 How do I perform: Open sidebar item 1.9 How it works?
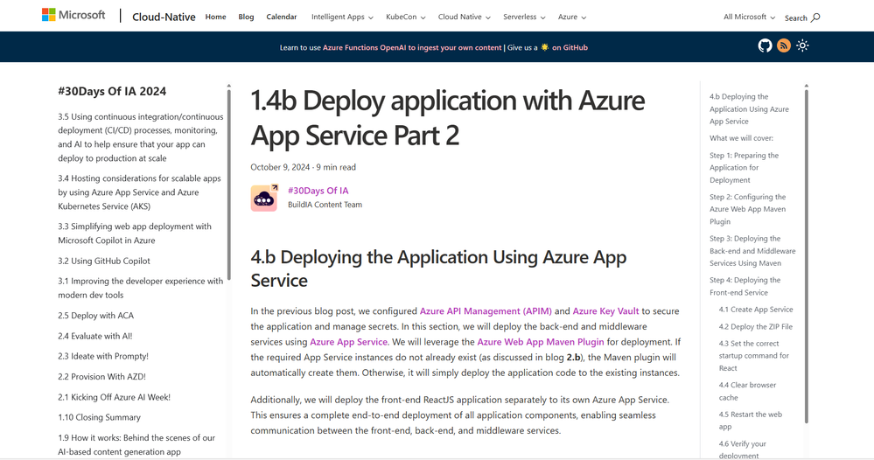136,444
